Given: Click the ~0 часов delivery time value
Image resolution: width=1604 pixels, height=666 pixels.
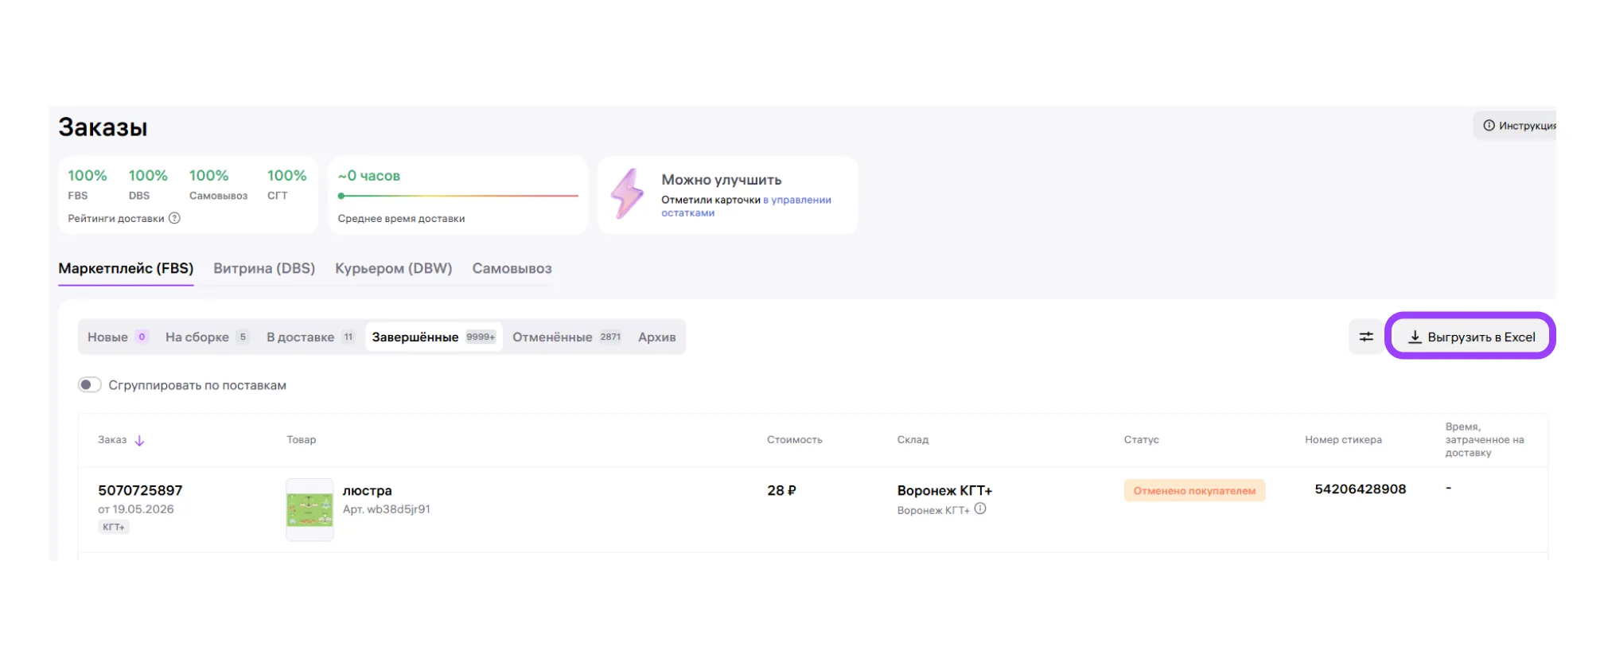Looking at the screenshot, I should pos(369,176).
